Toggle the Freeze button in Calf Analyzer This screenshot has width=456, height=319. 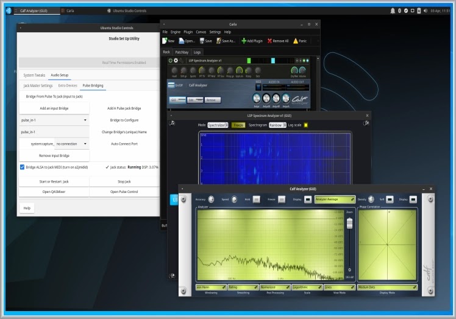[x=282, y=199]
